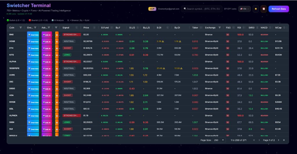297x154 pixels.
Task: Open Overview for the KITE row
Action: [33, 55]
